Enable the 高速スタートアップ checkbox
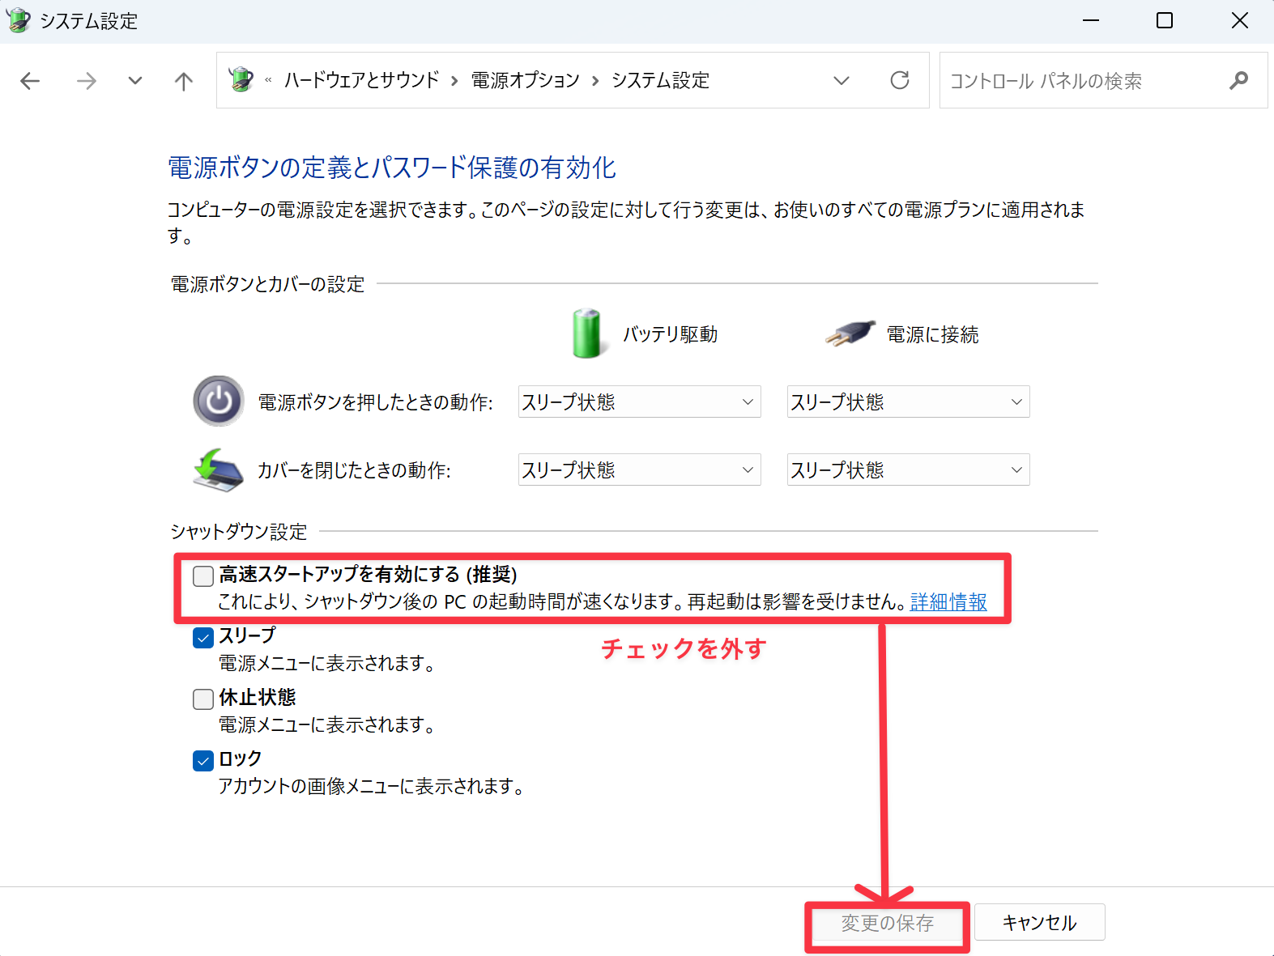Screen dimensions: 1274x956 tap(203, 576)
